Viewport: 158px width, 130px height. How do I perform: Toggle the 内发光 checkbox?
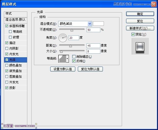[7, 54]
